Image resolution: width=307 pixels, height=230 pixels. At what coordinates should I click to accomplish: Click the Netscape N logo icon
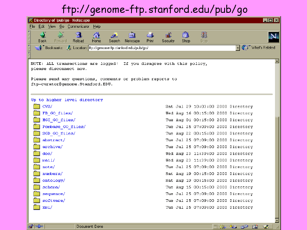[273, 37]
